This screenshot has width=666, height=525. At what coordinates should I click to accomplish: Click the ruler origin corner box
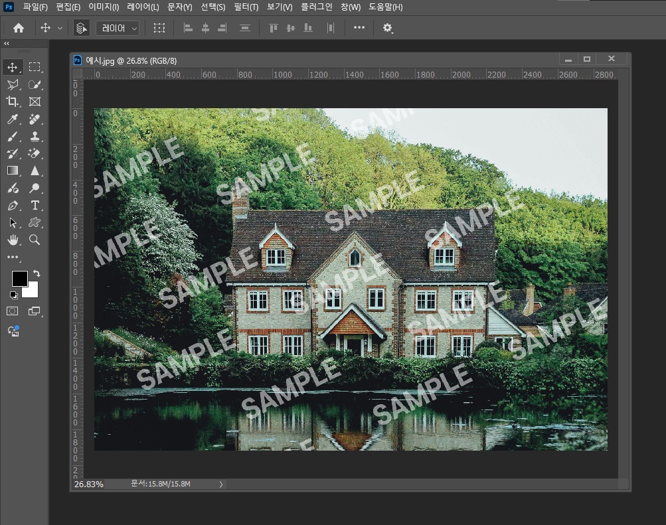click(77, 74)
